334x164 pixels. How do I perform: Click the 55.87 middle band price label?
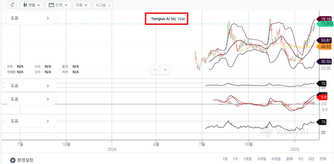pos(324,40)
